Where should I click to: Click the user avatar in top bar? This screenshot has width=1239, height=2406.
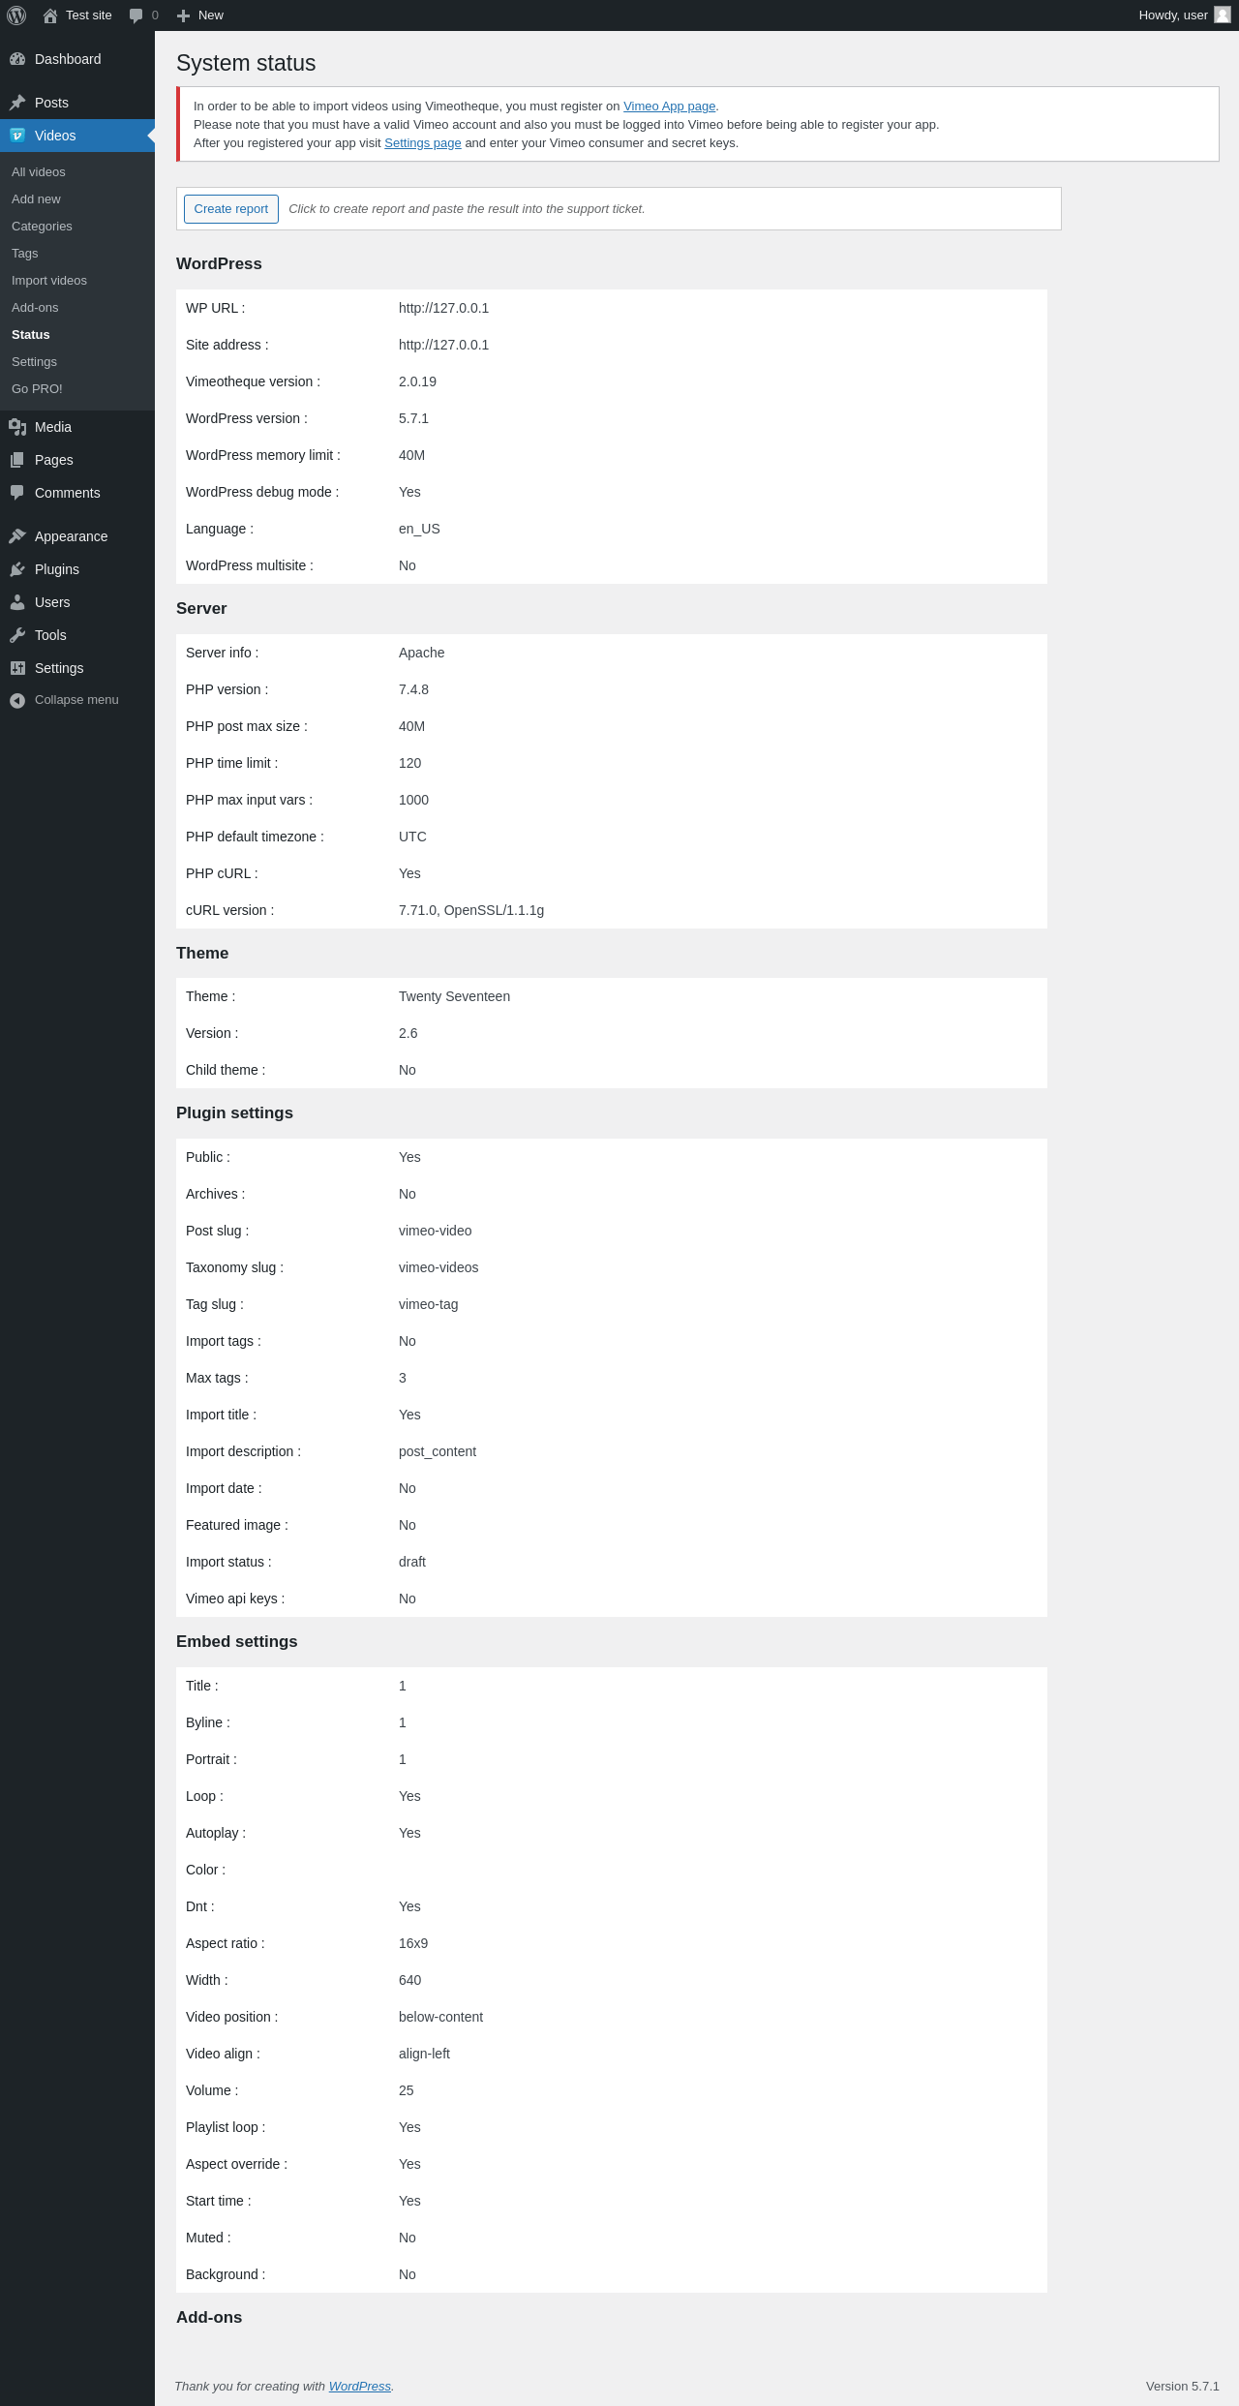[x=1223, y=15]
